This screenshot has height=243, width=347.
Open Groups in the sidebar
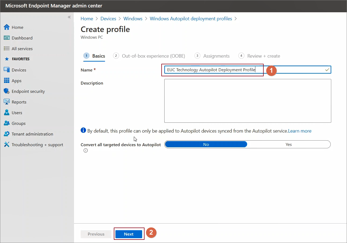(x=19, y=123)
